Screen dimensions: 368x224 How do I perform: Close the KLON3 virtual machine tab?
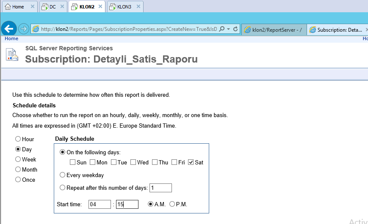pyautogui.click(x=138, y=7)
